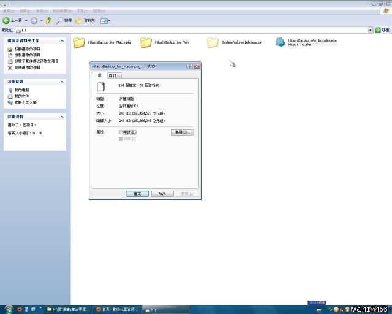Image resolution: width=392 pixels, height=314 pixels.
Task: Launch Firefox from quick launch
Action: [x=19, y=309]
